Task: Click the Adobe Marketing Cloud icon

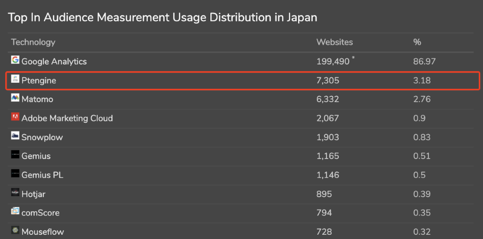Action: (15, 117)
